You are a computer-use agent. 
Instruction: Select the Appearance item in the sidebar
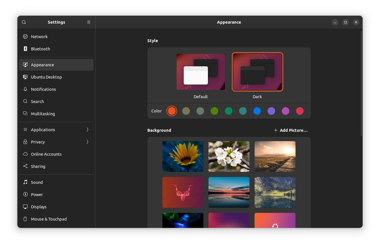click(x=42, y=65)
